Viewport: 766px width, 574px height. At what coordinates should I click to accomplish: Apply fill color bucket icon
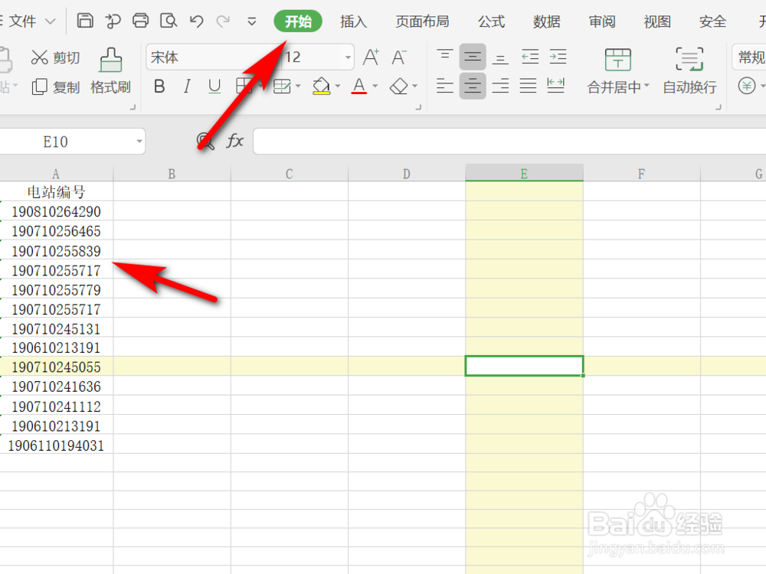pos(321,86)
